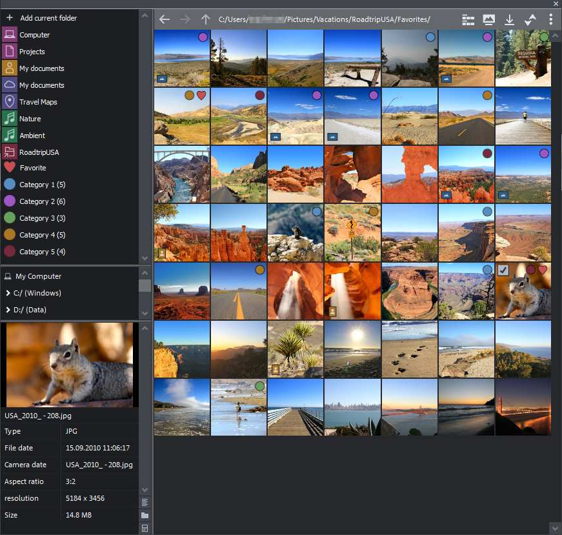The image size is (562, 535).
Task: Click the Forward navigation arrow
Action: coord(185,19)
